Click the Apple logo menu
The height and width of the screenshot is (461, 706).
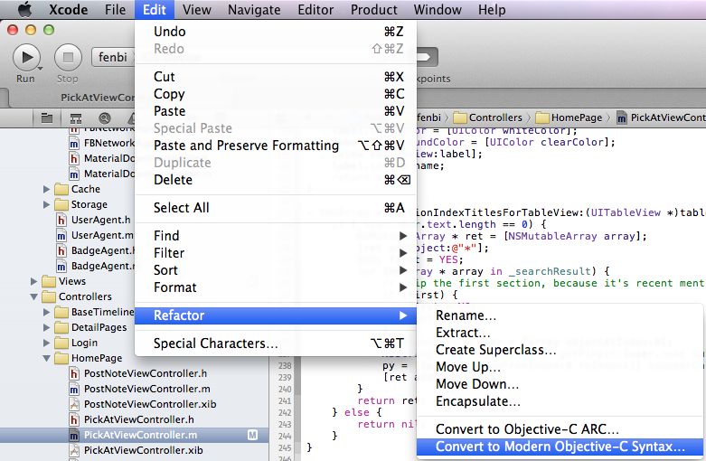point(24,10)
